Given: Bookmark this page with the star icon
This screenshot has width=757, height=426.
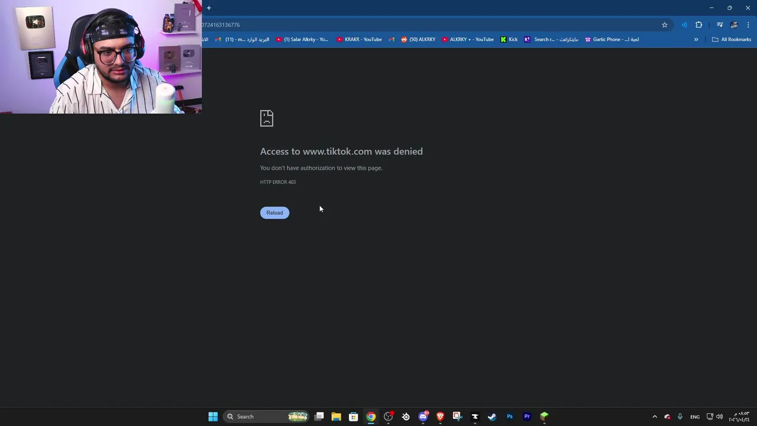Looking at the screenshot, I should pyautogui.click(x=665, y=25).
